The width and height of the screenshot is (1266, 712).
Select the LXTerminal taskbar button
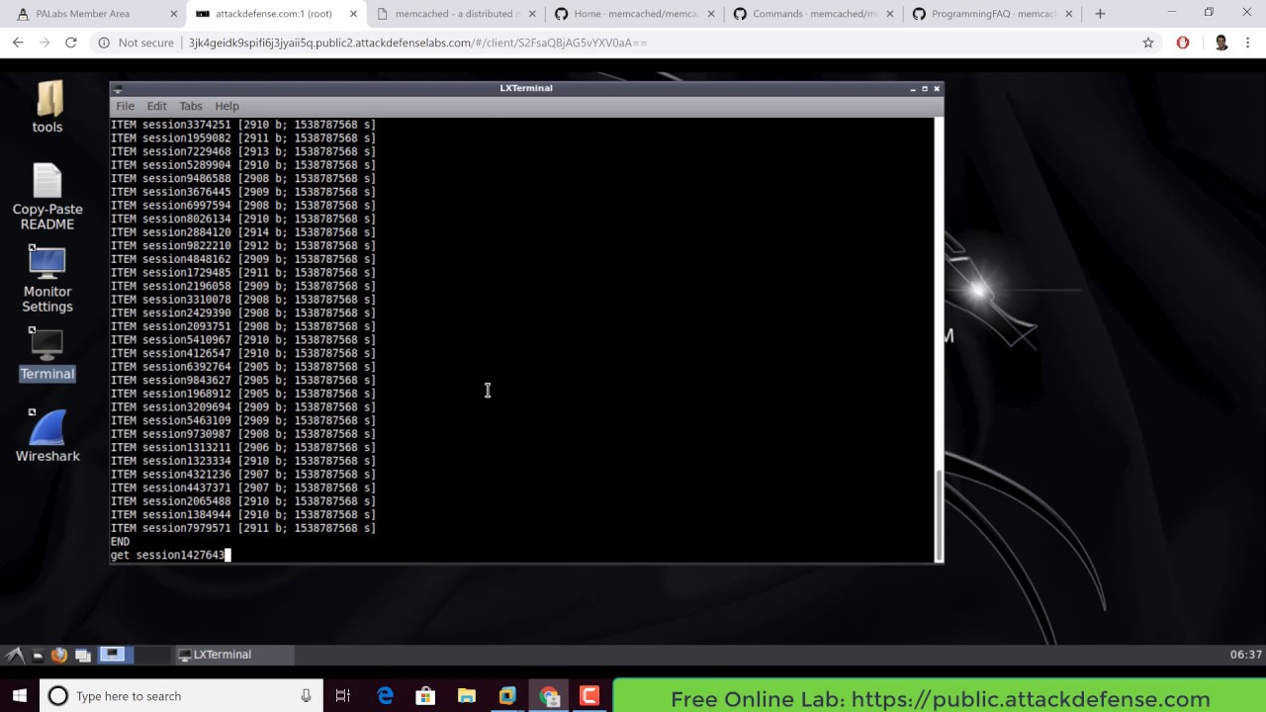[x=233, y=655]
